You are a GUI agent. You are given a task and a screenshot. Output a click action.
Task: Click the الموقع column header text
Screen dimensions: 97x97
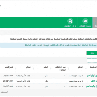[x=81, y=67]
